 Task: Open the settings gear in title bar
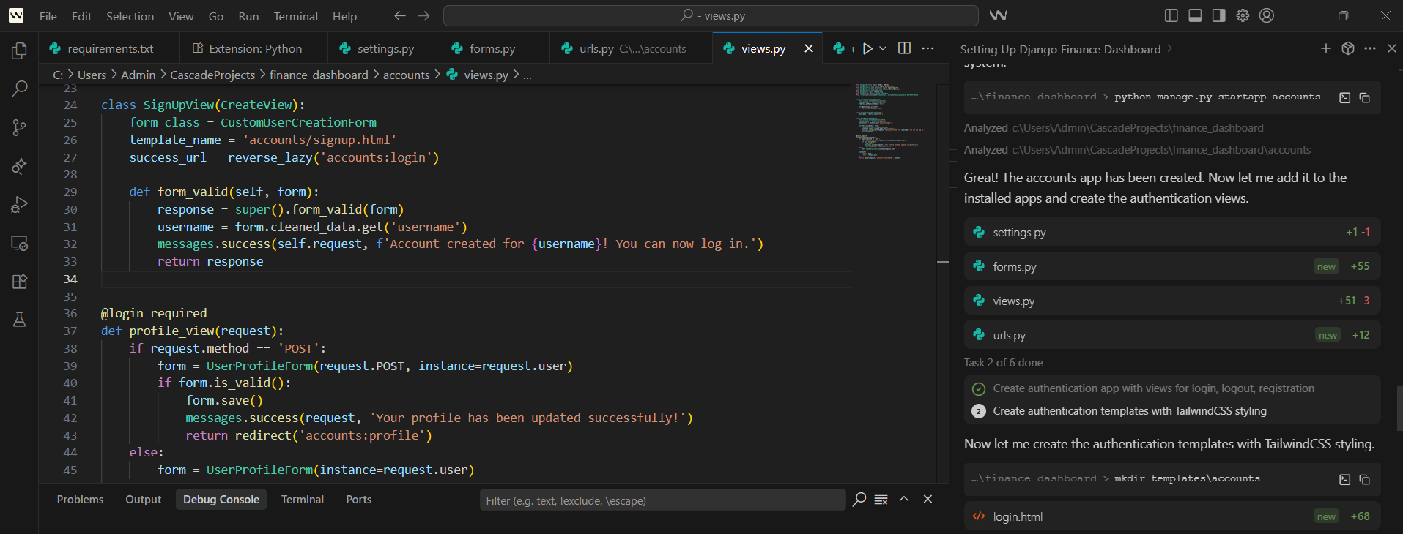coord(1243,15)
